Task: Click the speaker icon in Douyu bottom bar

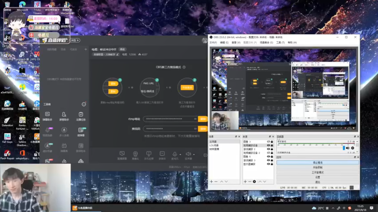Action: click(188, 154)
